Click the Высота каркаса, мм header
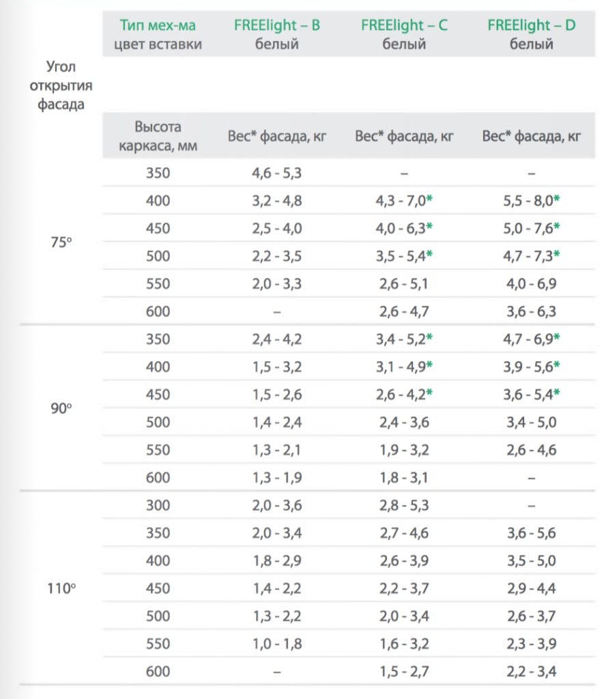Viewport: 606px width, 699px height. (x=158, y=136)
